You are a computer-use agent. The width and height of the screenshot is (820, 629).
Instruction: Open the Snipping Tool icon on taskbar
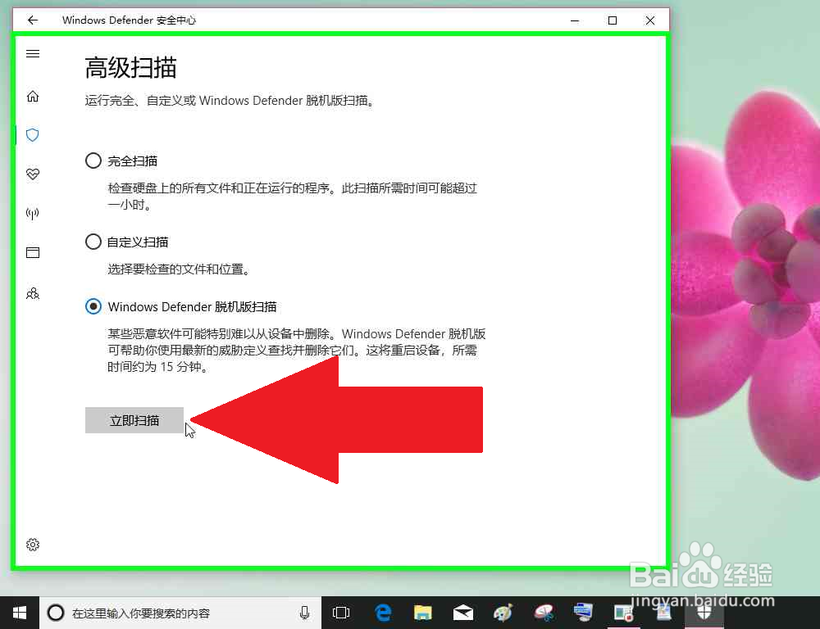point(544,613)
